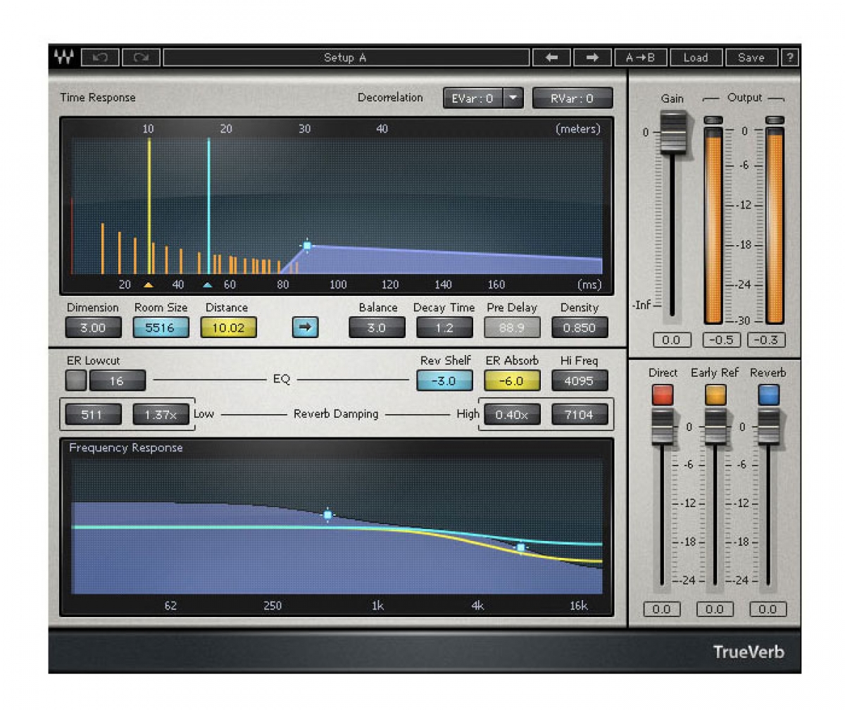This screenshot has width=845, height=710.
Task: Open the Setup A preset name bar
Action: pyautogui.click(x=345, y=58)
